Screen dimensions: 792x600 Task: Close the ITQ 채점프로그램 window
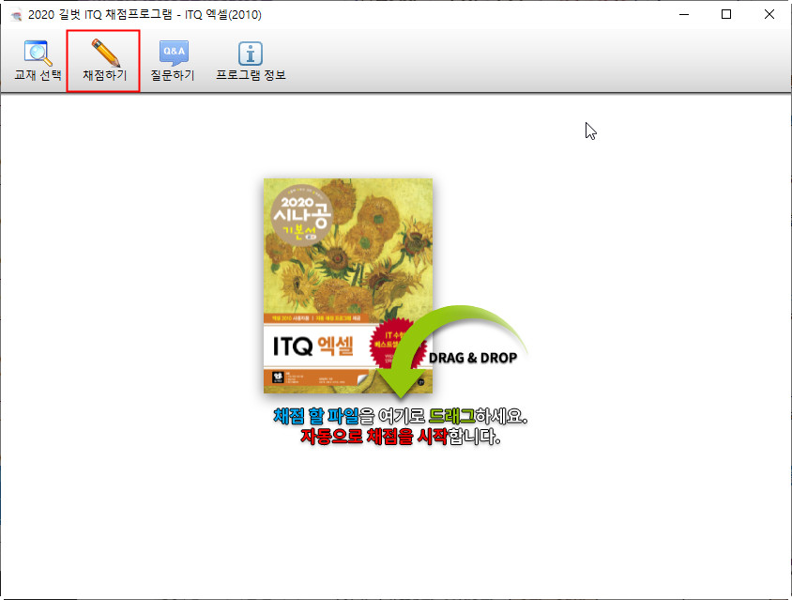pyautogui.click(x=769, y=15)
